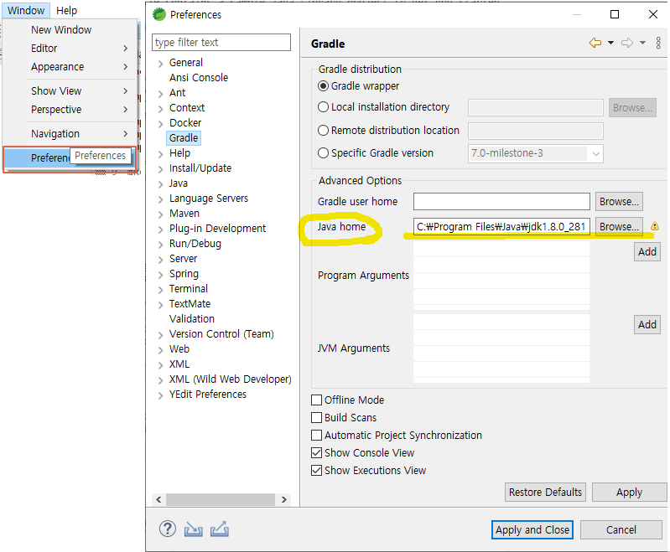Open the Window menu
The height and width of the screenshot is (552, 670).
[x=26, y=10]
